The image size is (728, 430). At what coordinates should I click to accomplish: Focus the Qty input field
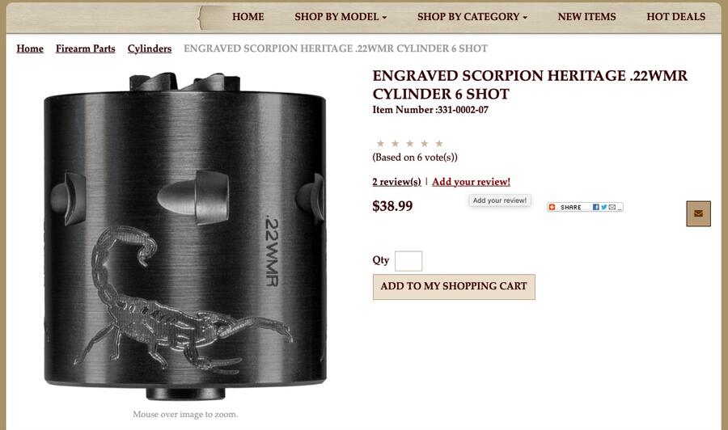408,261
